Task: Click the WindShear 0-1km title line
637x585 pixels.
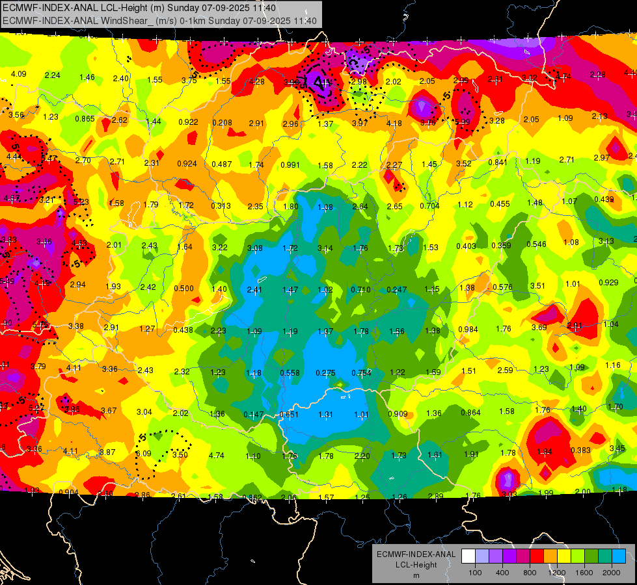Action: (x=159, y=21)
